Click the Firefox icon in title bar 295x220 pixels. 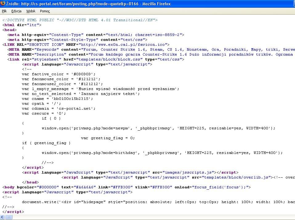pos(3,3)
